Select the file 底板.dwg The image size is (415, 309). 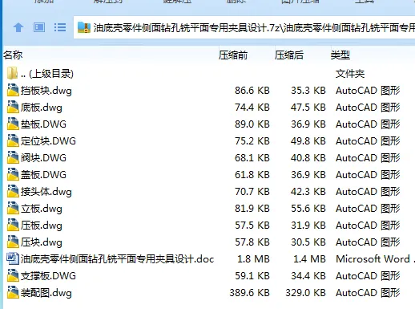[42, 108]
